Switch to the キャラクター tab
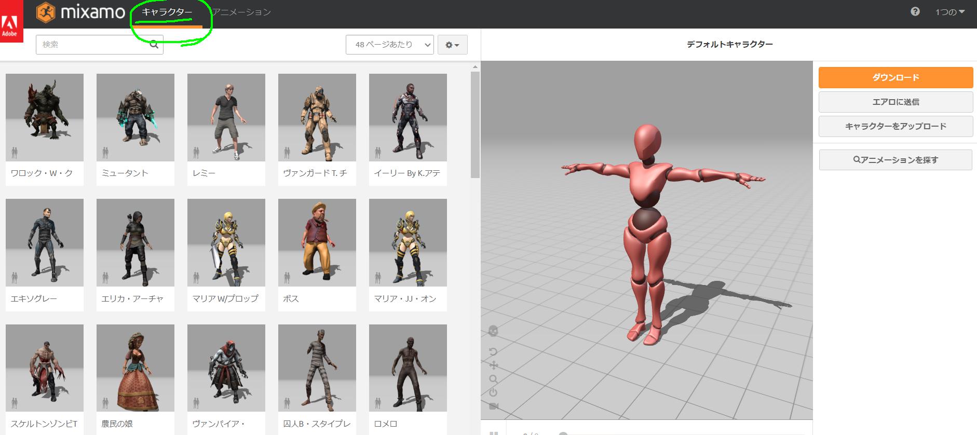The height and width of the screenshot is (435, 977). [x=167, y=12]
